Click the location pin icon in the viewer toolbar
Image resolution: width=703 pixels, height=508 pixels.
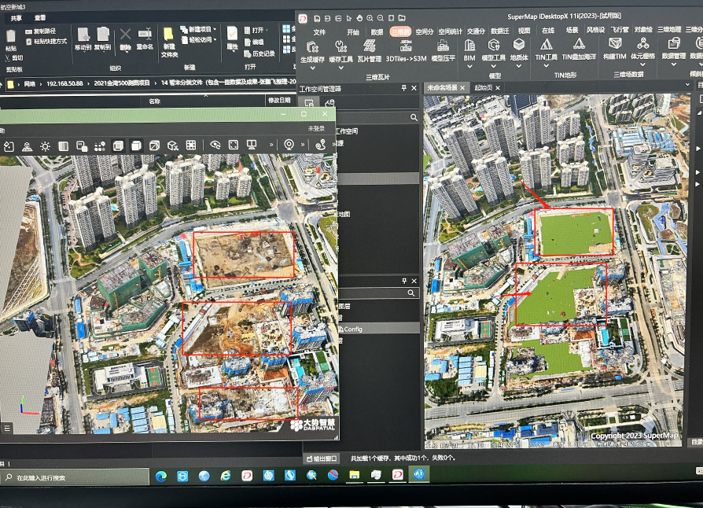click(289, 145)
